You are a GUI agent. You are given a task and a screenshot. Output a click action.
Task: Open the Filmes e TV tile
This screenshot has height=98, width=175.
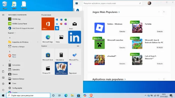[x=48, y=68]
